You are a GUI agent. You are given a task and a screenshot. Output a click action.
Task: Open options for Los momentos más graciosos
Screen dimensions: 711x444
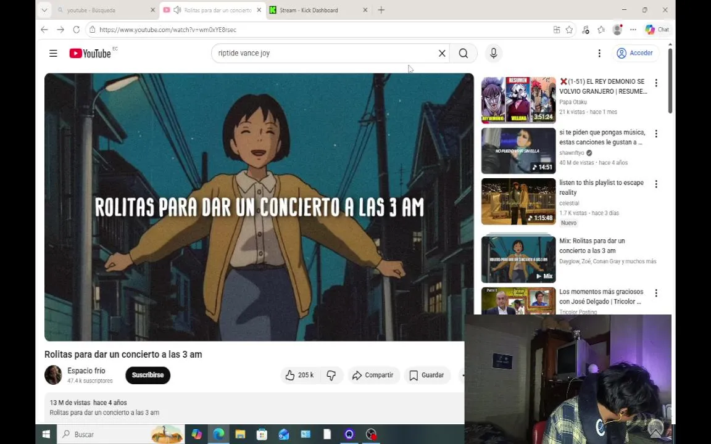[656, 293]
